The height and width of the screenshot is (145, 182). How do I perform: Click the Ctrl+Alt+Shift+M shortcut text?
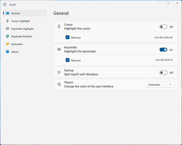[x=163, y=37]
